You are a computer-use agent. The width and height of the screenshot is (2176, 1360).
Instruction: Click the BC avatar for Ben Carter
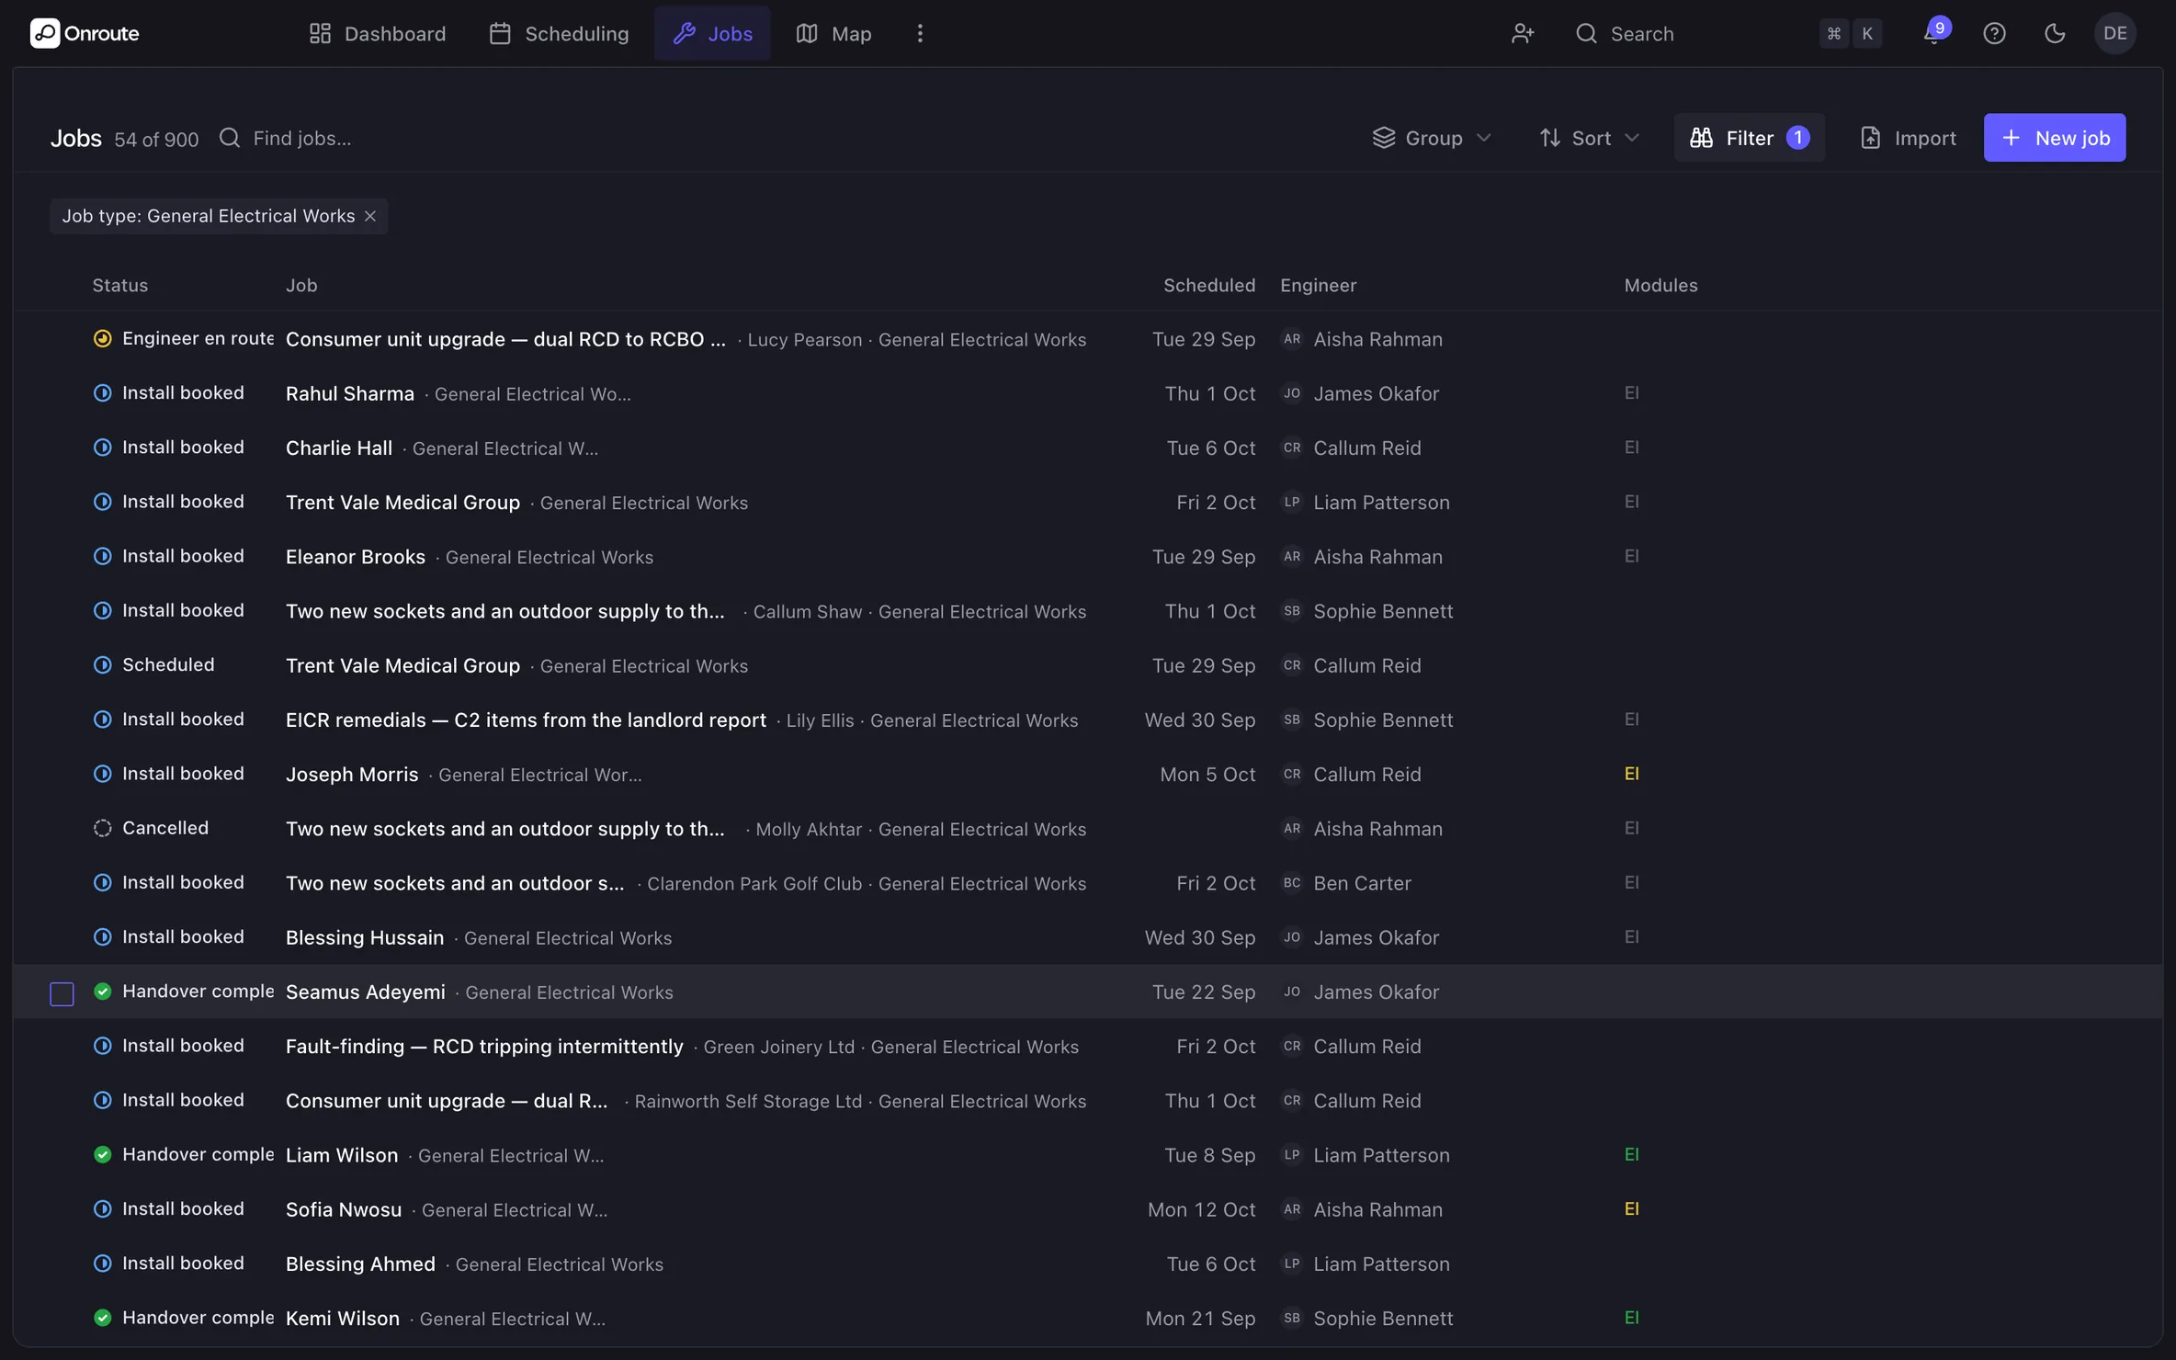click(1291, 882)
